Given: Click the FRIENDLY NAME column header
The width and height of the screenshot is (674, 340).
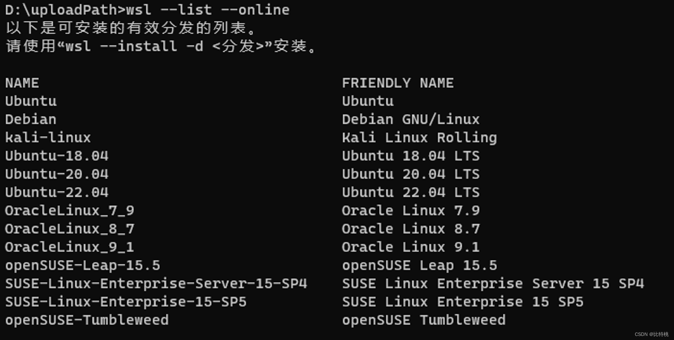Looking at the screenshot, I should tap(398, 83).
